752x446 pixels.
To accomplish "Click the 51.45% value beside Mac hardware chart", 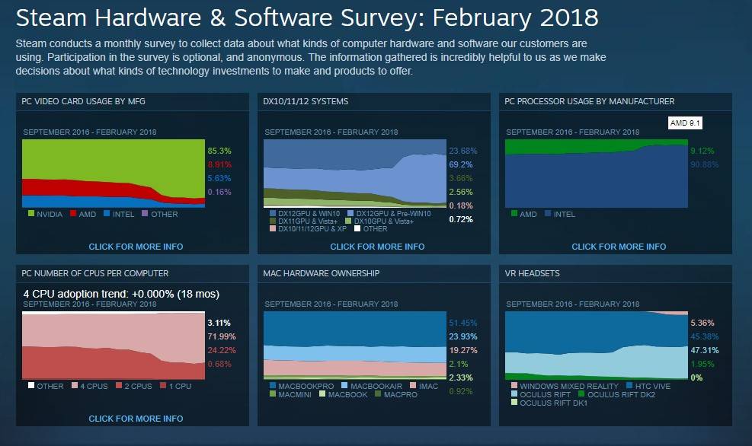I will pyautogui.click(x=463, y=323).
